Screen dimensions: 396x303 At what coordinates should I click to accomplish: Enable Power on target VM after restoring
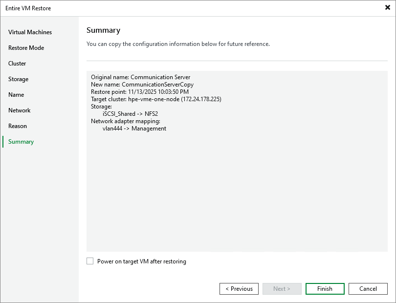(90, 261)
